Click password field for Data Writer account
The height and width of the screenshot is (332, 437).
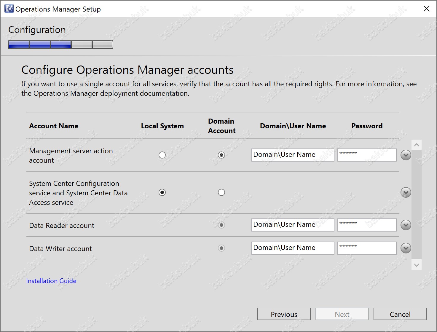tap(367, 248)
